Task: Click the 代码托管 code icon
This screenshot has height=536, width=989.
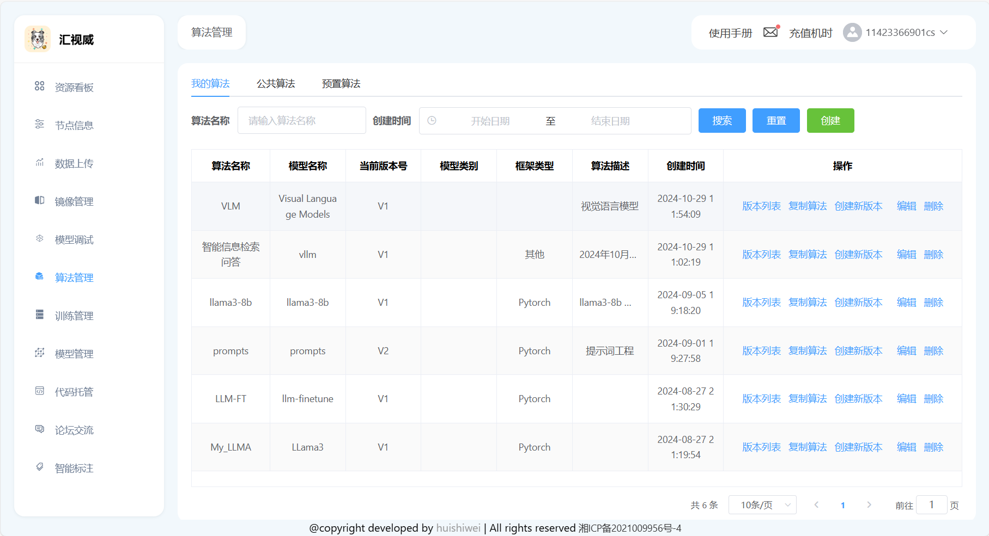Action: coord(40,391)
